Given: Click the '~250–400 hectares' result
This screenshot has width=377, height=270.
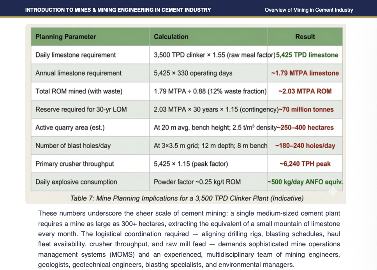Looking at the screenshot, I should click(x=305, y=128).
